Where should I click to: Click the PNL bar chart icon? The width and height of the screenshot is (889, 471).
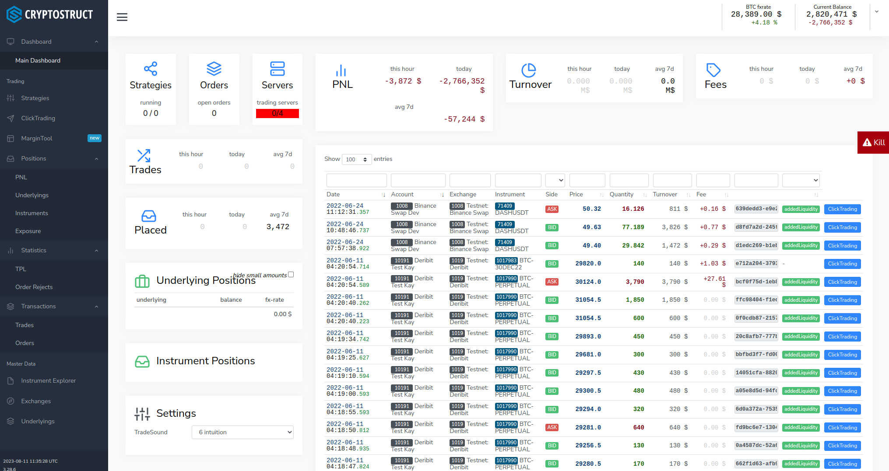pos(341,70)
